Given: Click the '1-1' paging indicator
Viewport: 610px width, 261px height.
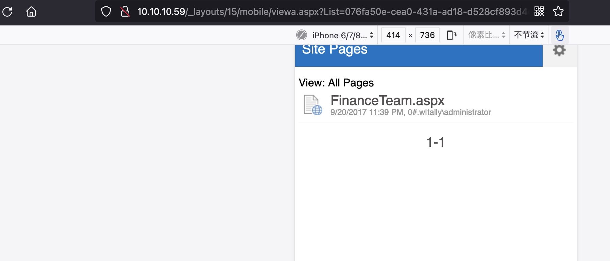Looking at the screenshot, I should pos(436,142).
